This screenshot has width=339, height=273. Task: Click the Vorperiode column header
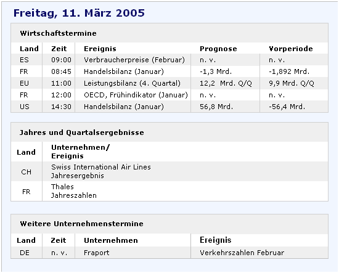click(291, 49)
